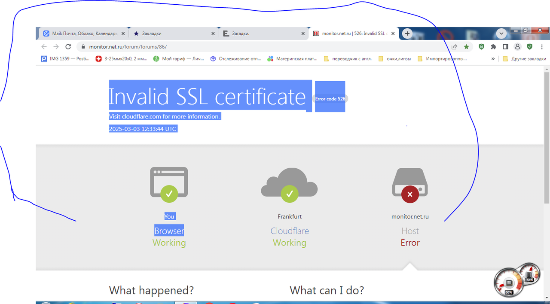Close the Загадки tab
This screenshot has height=304, width=550.
click(x=303, y=33)
